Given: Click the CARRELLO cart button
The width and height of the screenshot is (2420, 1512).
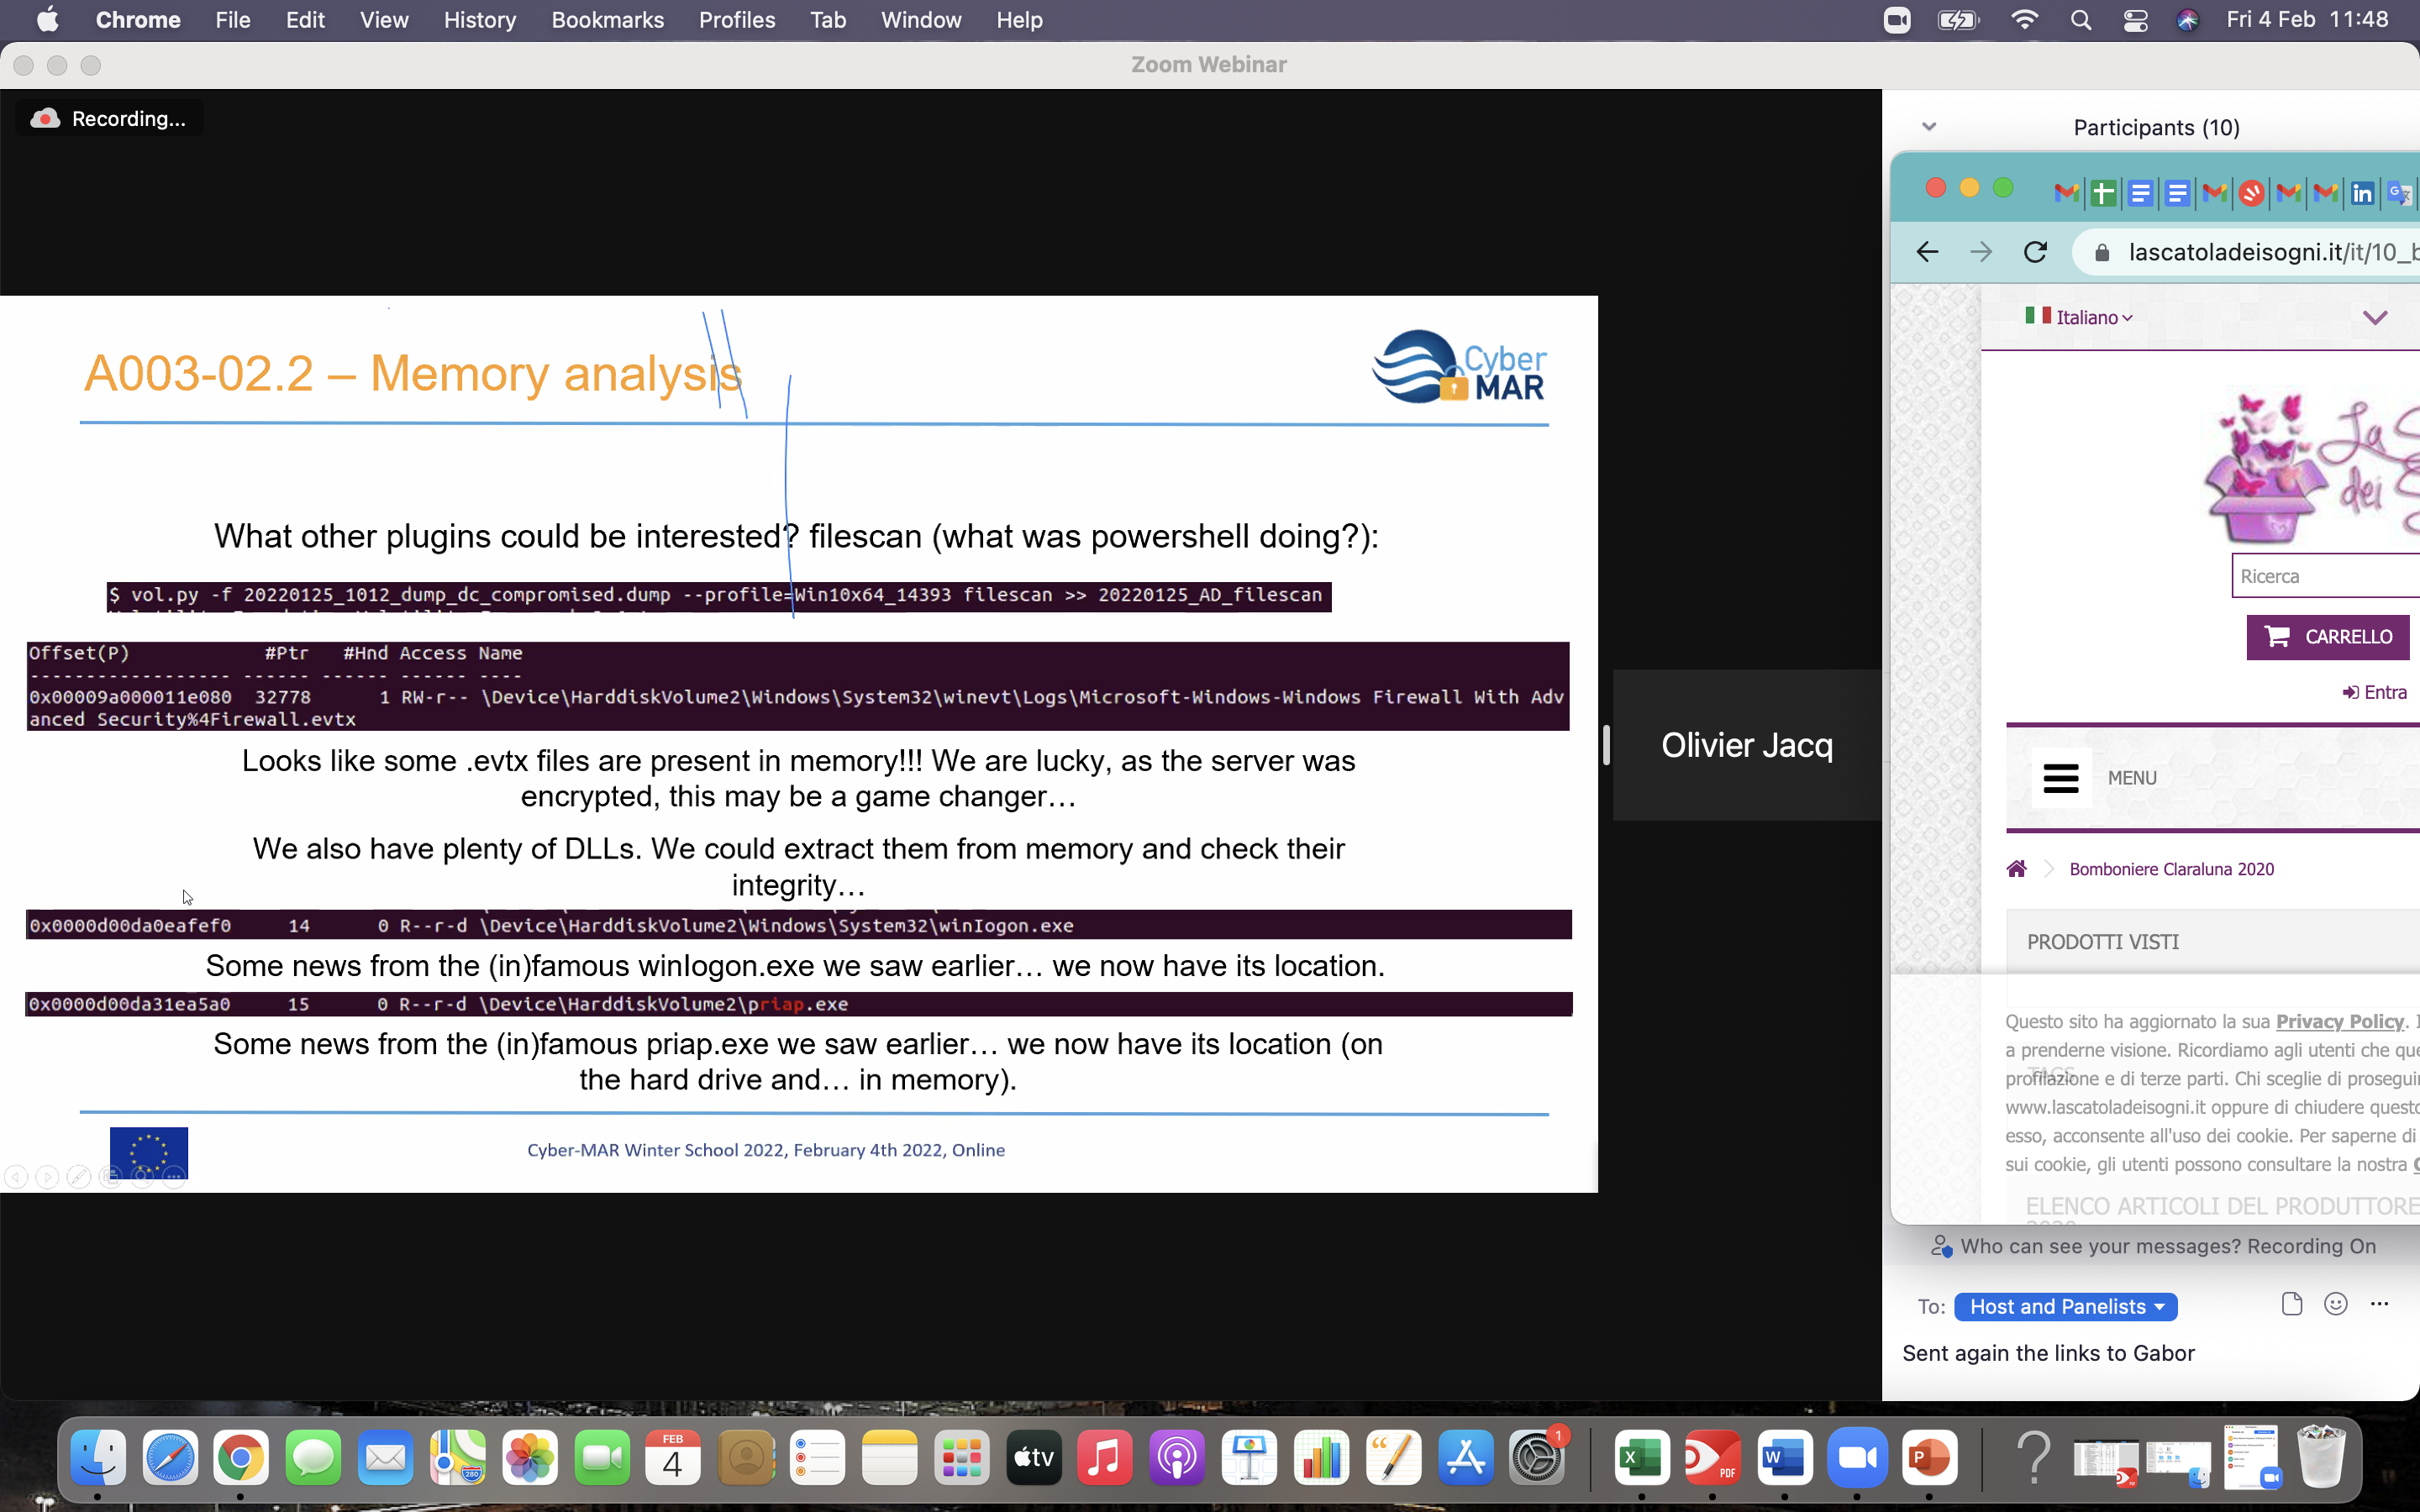Looking at the screenshot, I should point(2327,637).
